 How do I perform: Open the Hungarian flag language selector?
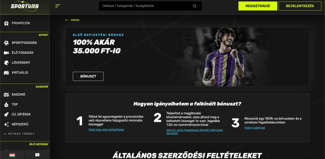(x=12, y=155)
